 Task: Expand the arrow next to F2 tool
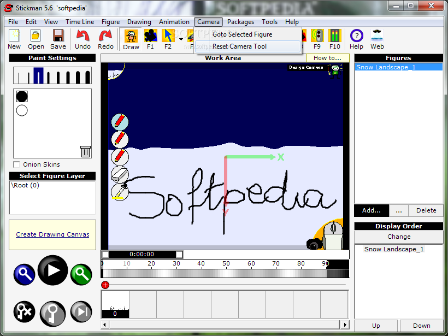[x=181, y=39]
